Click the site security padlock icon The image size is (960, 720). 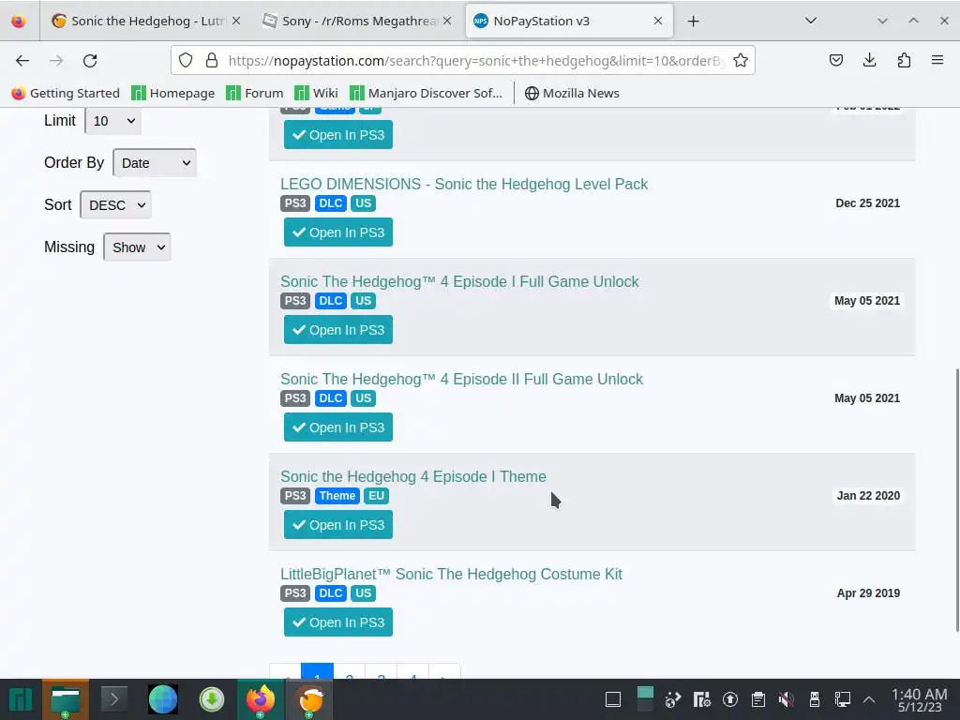pyautogui.click(x=212, y=60)
